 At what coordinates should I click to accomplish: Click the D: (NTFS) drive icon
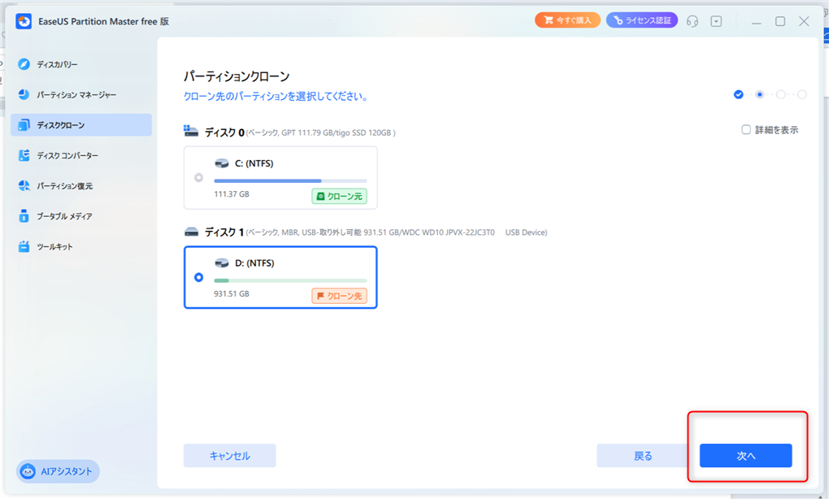pos(222,263)
